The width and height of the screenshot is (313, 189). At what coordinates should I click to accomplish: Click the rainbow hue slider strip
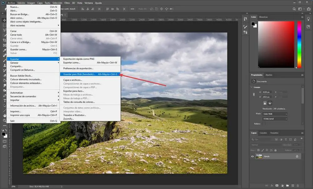[x=300, y=45]
